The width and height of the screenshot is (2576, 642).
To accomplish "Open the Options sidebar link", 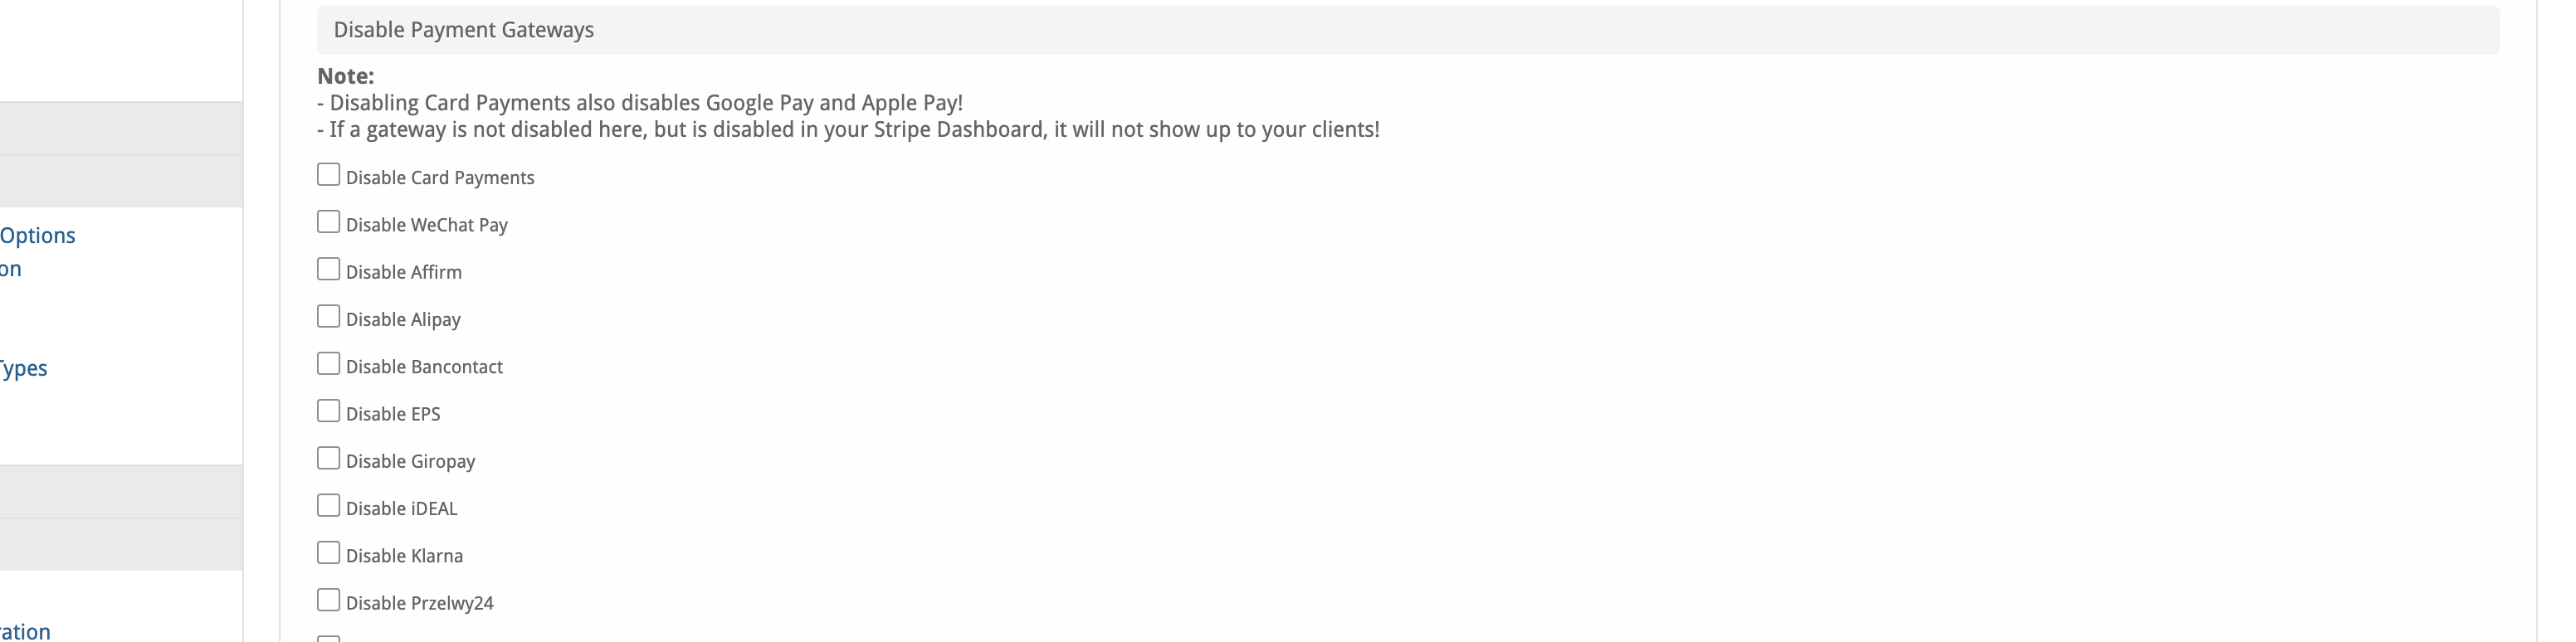I will tap(38, 236).
